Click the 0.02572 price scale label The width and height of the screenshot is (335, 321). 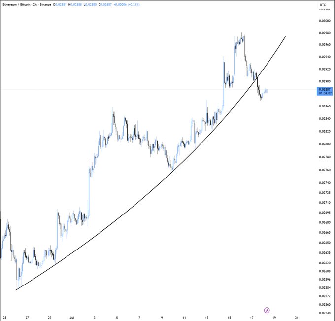pos(325,296)
